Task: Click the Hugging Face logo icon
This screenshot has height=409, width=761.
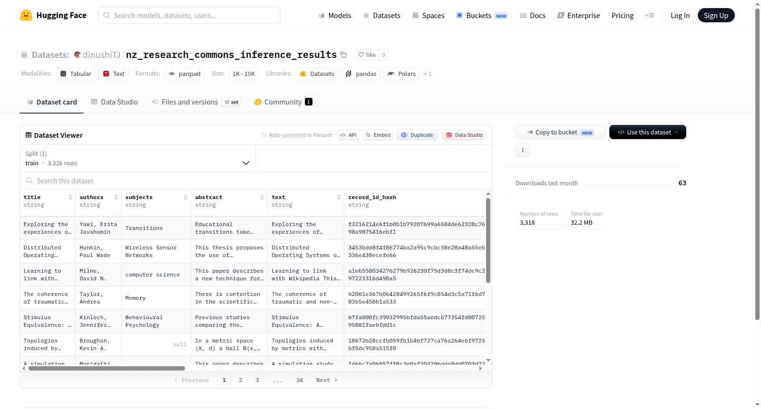Action: (x=26, y=15)
